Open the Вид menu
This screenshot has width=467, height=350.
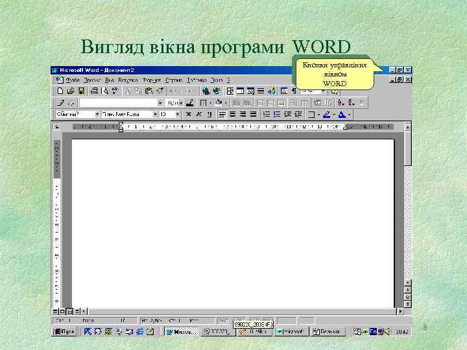click(x=110, y=80)
